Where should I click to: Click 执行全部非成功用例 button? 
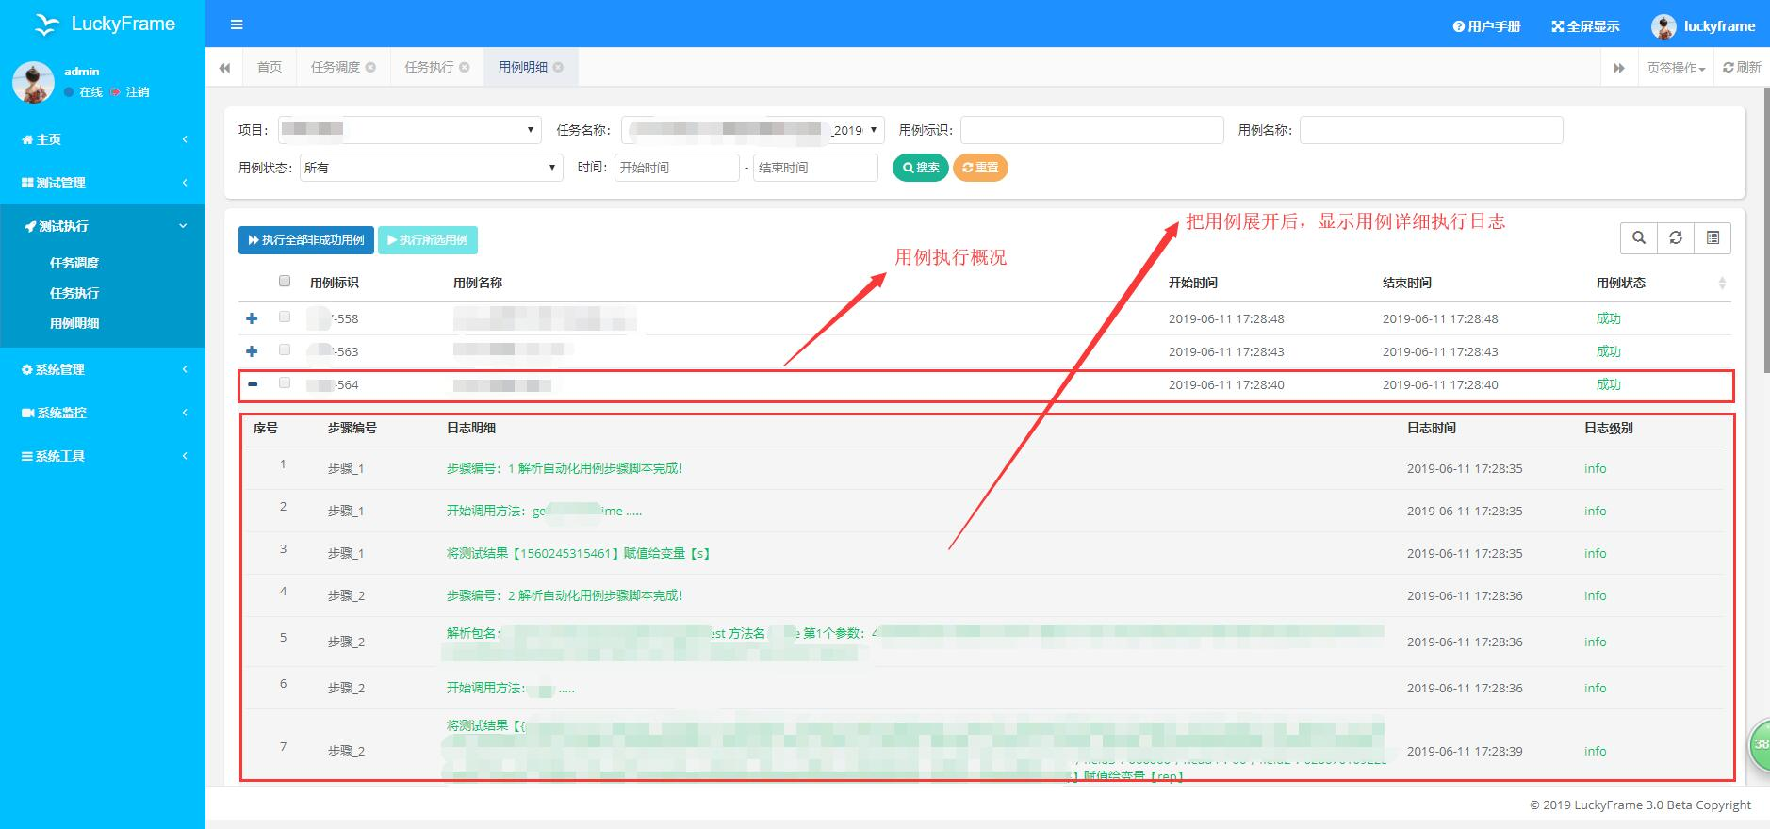[x=306, y=240]
